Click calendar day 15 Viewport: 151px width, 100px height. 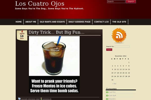[129, 69]
